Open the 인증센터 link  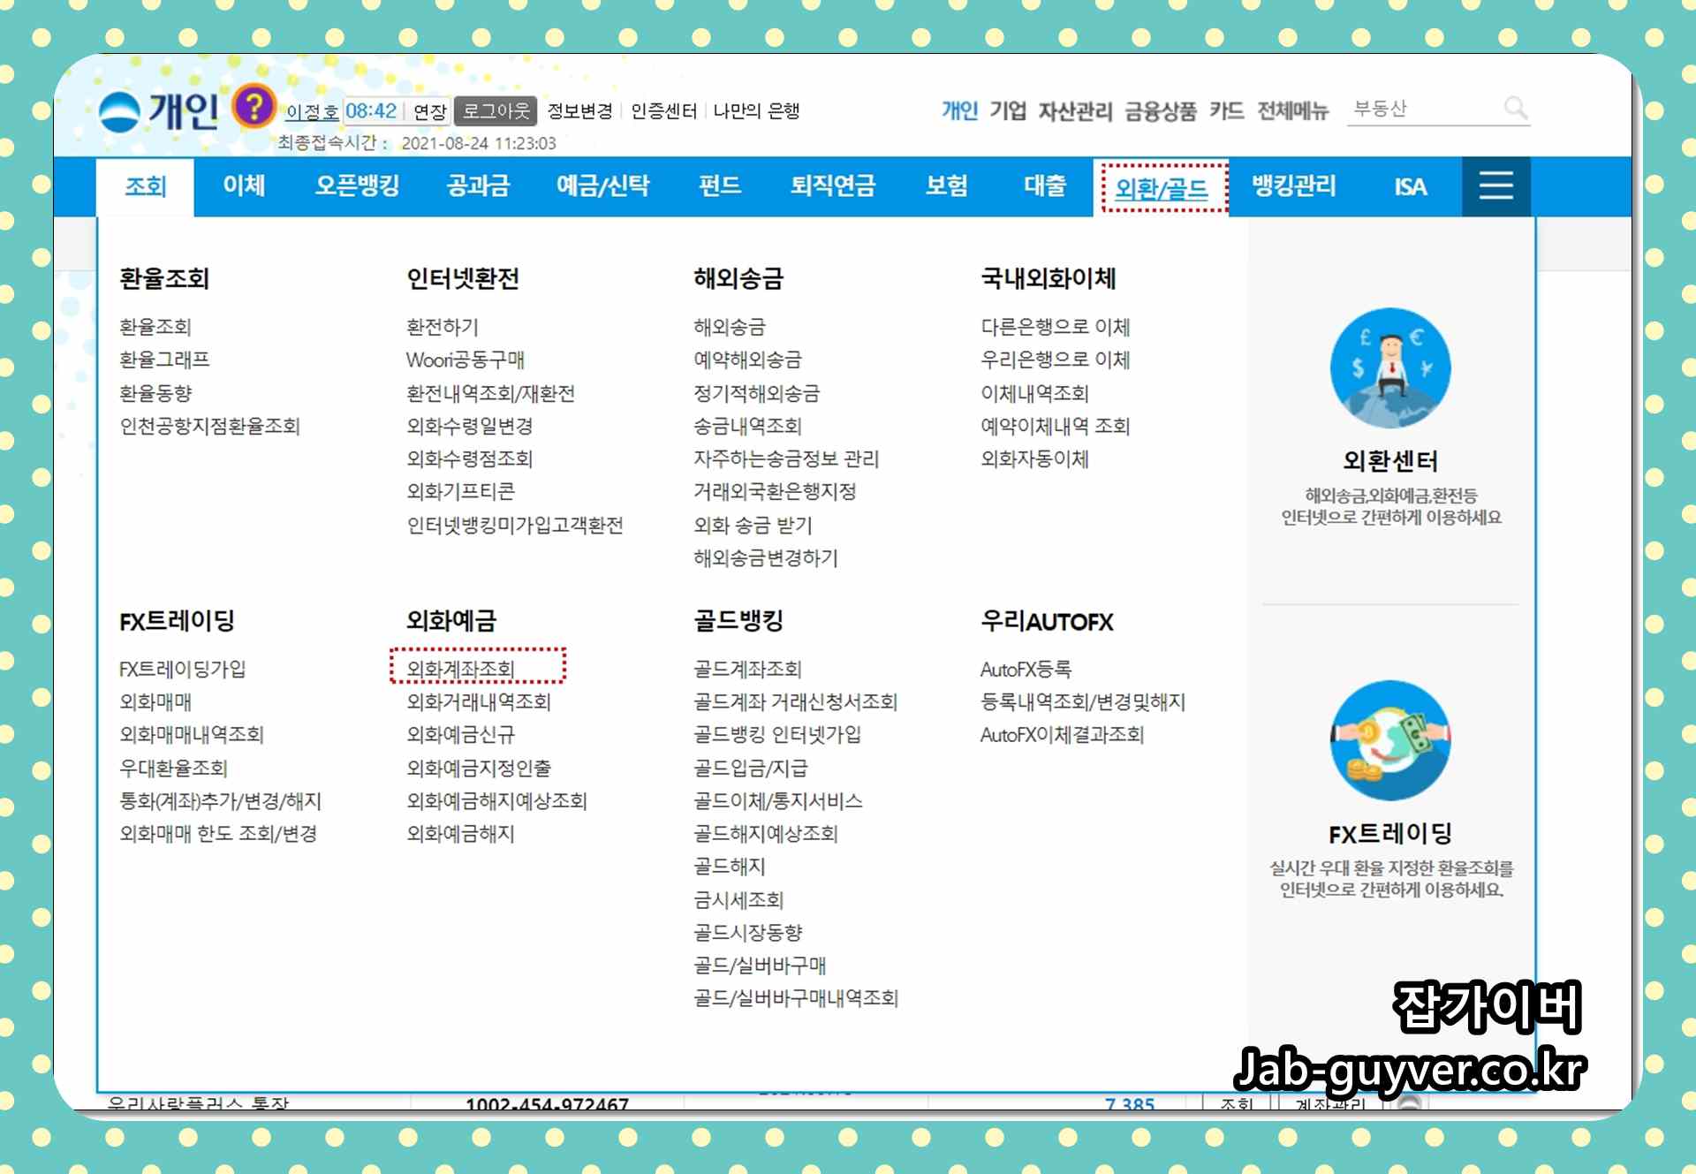663,111
